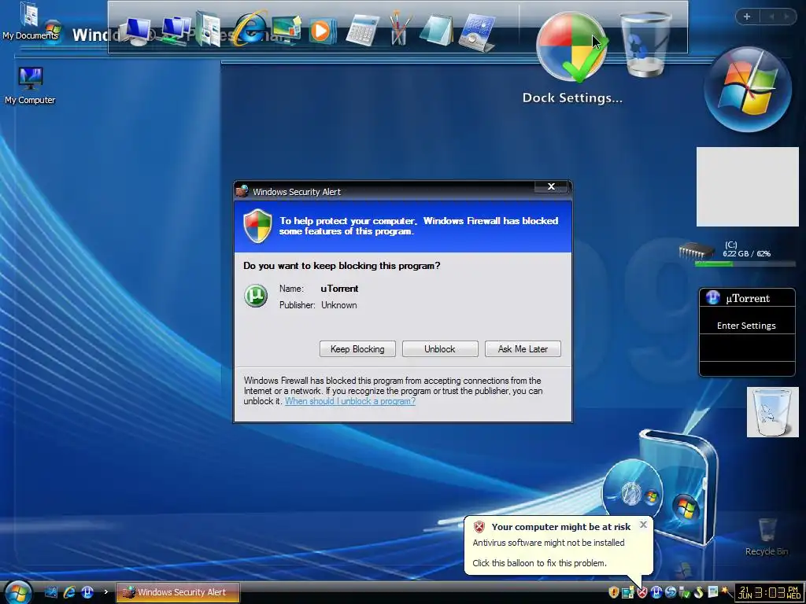The width and height of the screenshot is (806, 604).
Task: Open the Start menu orb
Action: (18, 592)
